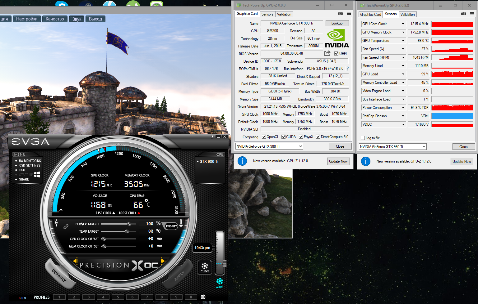The width and height of the screenshot is (478, 304).
Task: Click the Bus Interface question mark
Action: point(348,69)
